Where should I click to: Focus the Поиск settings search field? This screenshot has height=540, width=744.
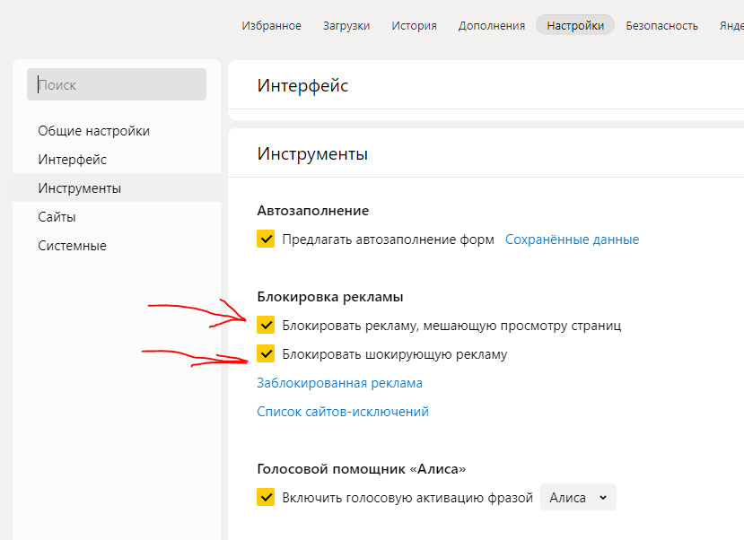click(117, 84)
